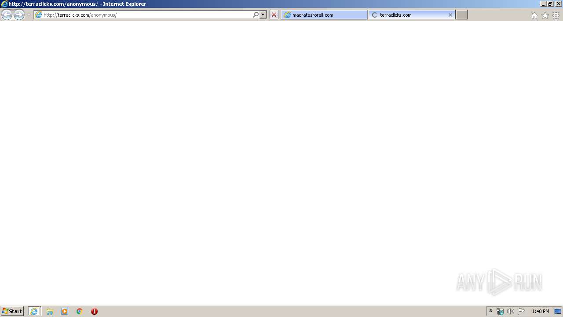Viewport: 563px width, 317px height.
Task: Click Show desktop button in tray
Action: coord(558,311)
